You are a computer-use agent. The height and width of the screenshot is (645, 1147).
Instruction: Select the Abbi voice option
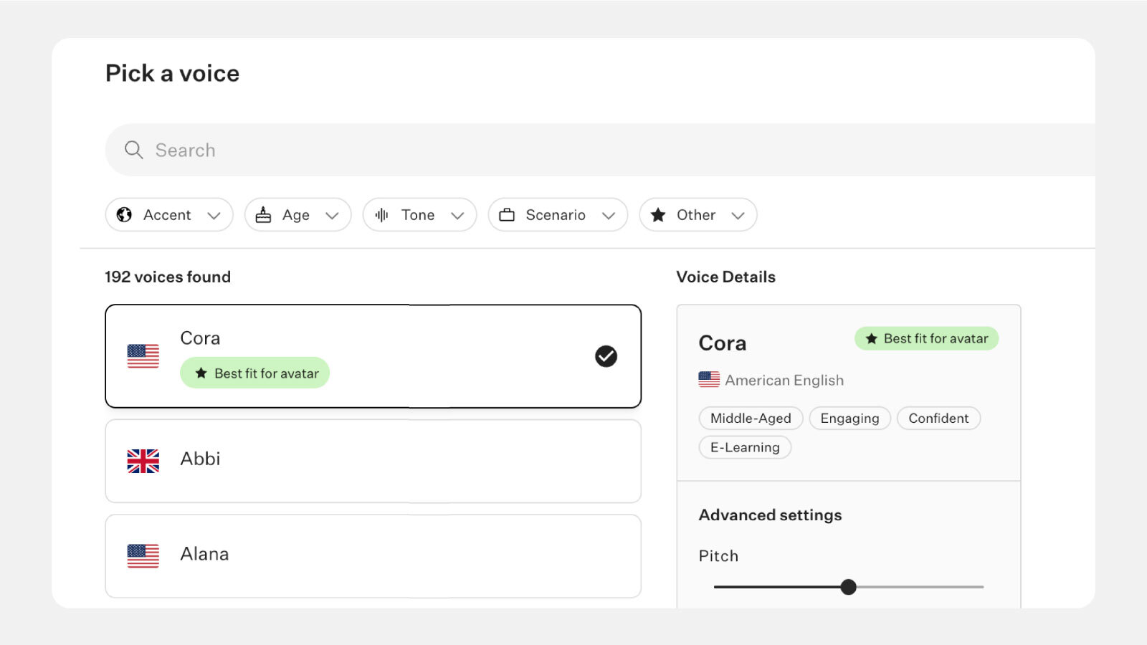(x=373, y=461)
